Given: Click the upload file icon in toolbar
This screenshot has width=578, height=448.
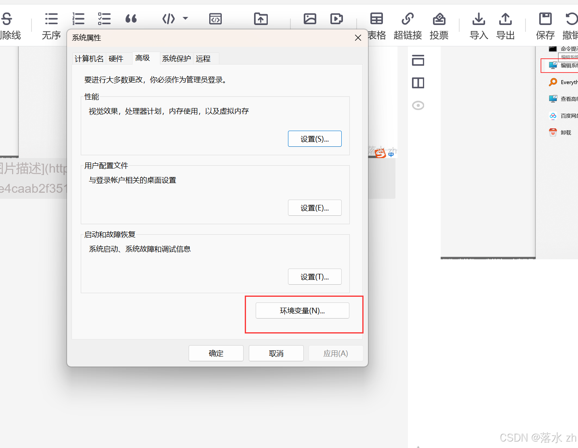Looking at the screenshot, I should pyautogui.click(x=261, y=19).
